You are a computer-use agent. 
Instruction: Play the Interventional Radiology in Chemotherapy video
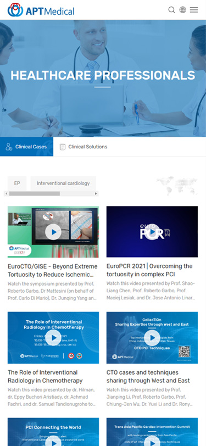pos(53,338)
